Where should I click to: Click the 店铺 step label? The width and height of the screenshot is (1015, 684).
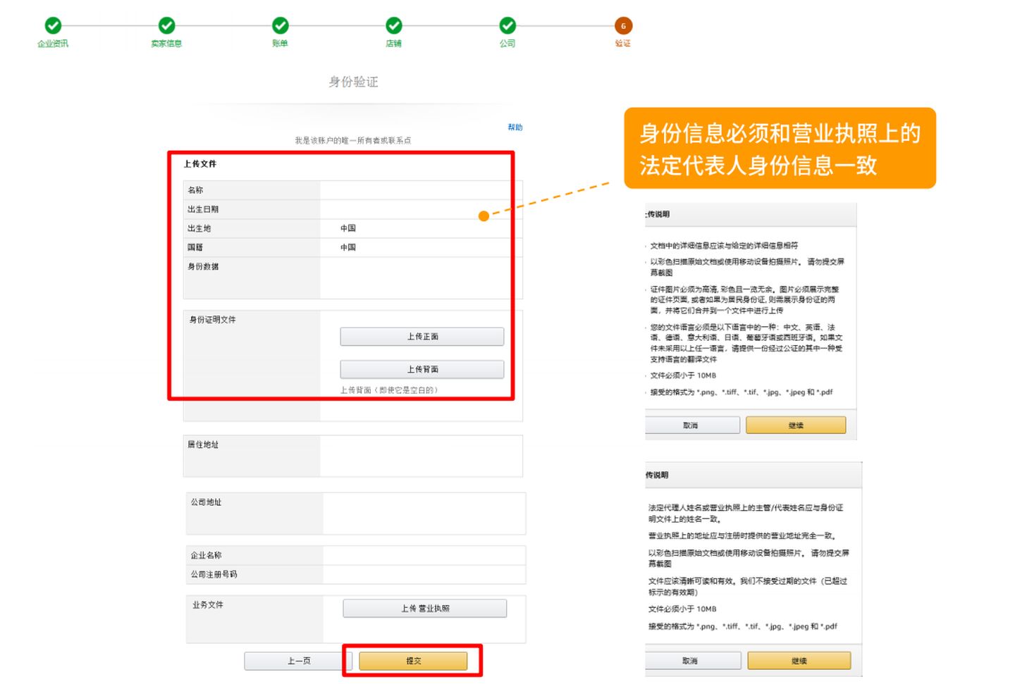pyautogui.click(x=393, y=44)
